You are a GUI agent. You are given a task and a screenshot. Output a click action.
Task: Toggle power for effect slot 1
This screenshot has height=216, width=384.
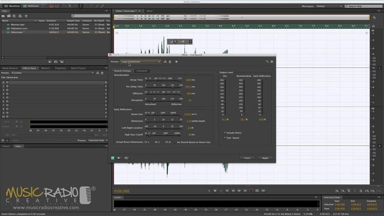[7, 83]
